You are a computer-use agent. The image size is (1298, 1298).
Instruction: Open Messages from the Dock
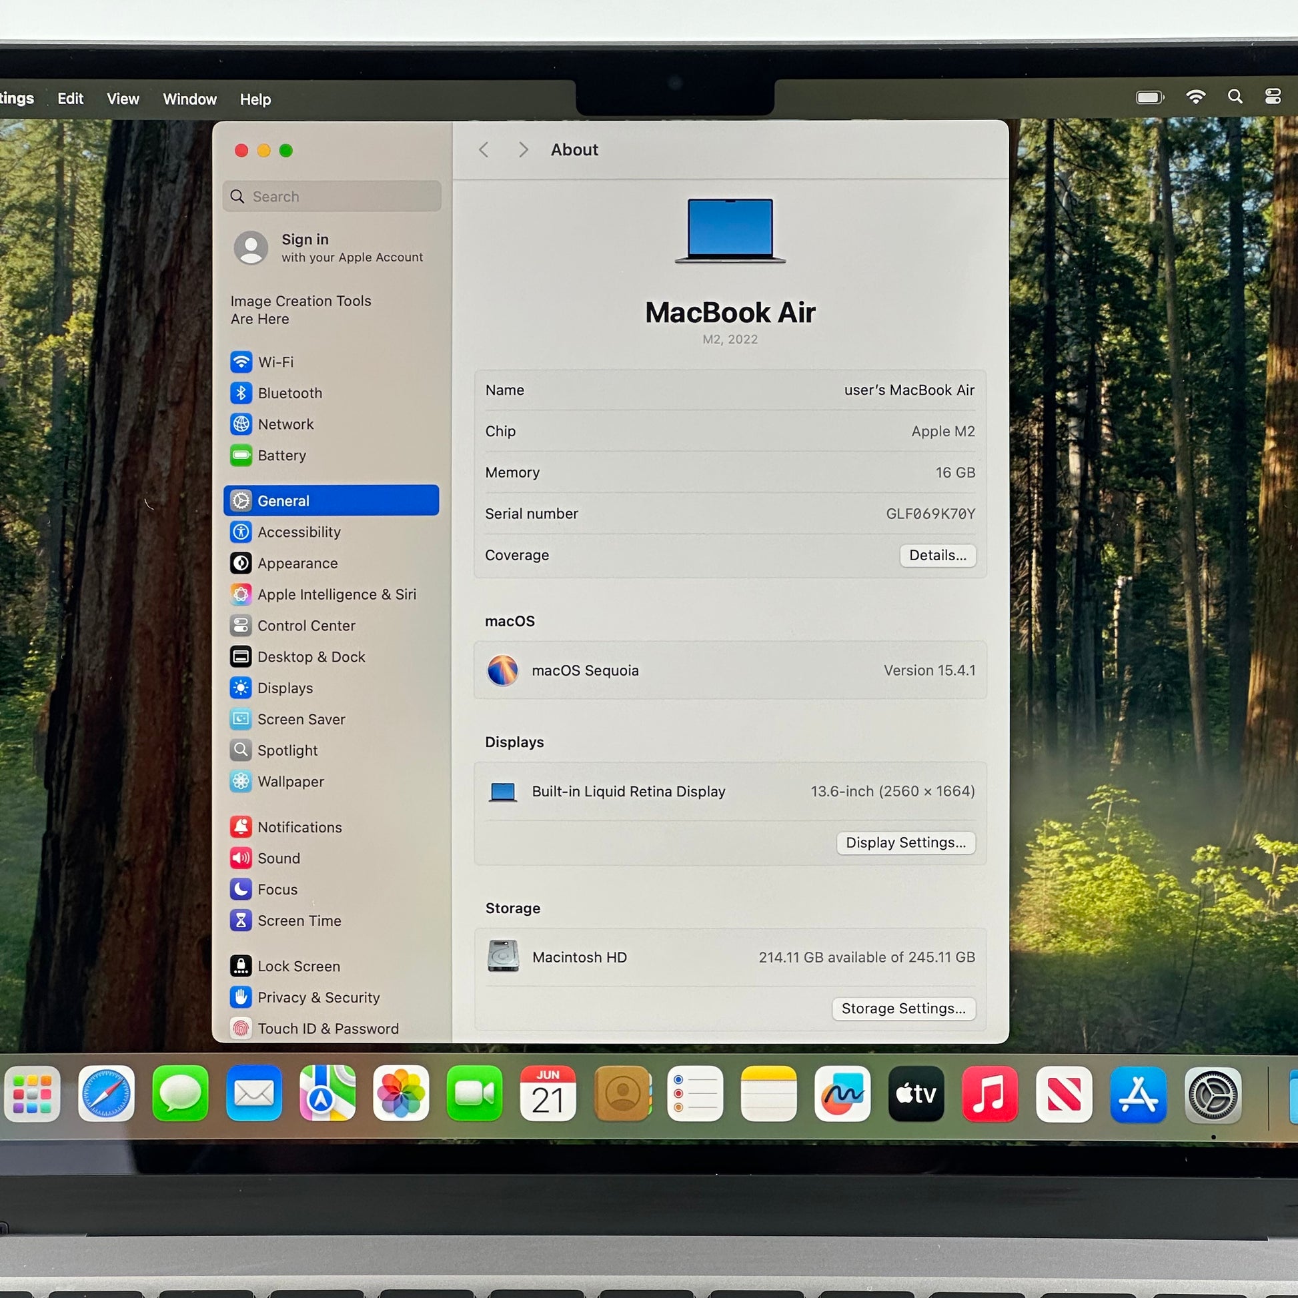[180, 1093]
